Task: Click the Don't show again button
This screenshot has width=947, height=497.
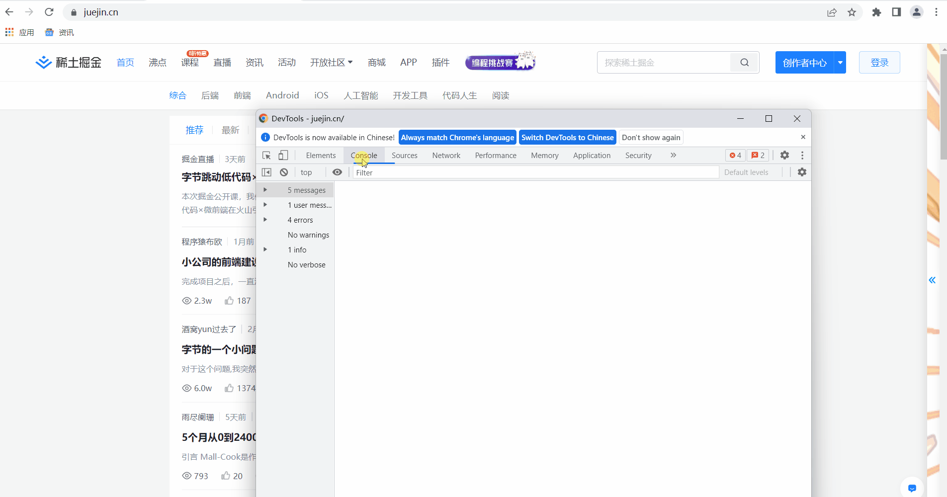Action: [x=651, y=138]
